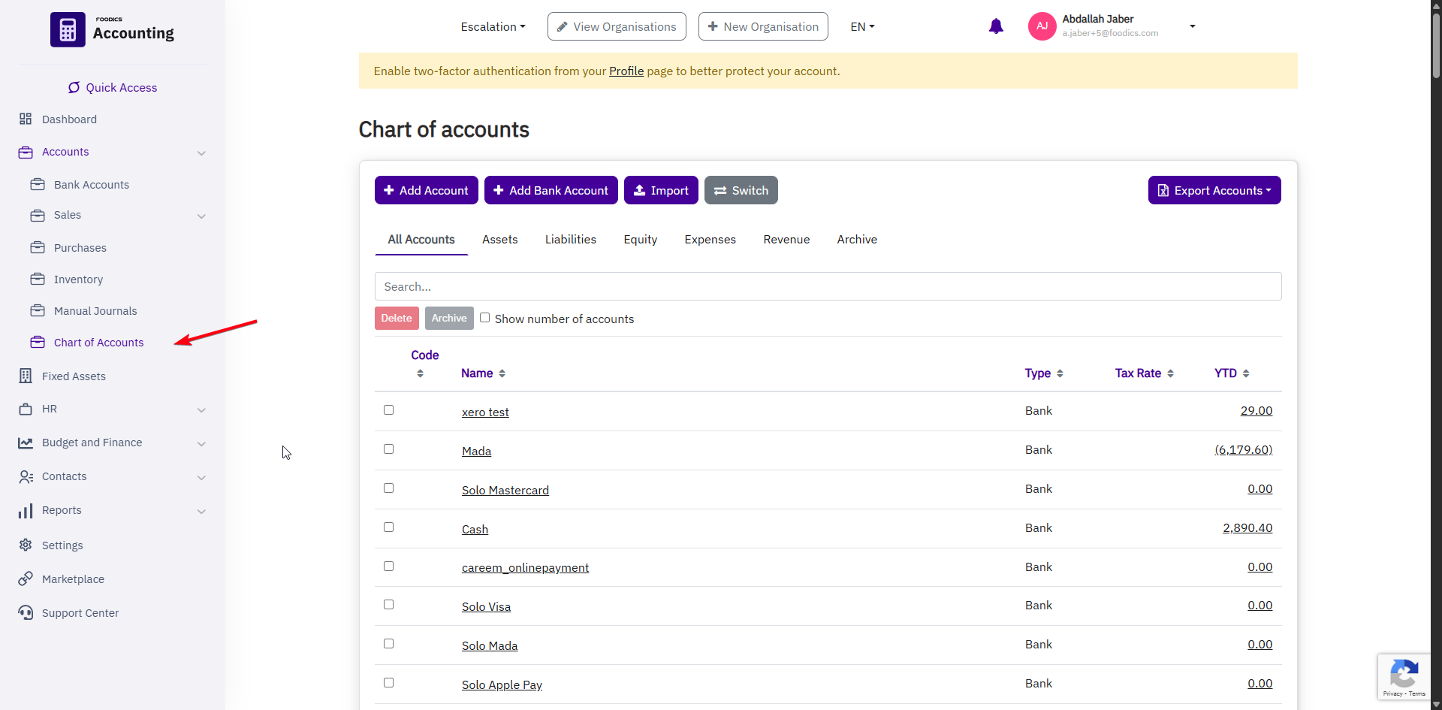Open the Export Accounts dropdown
The image size is (1442, 710).
1214,190
